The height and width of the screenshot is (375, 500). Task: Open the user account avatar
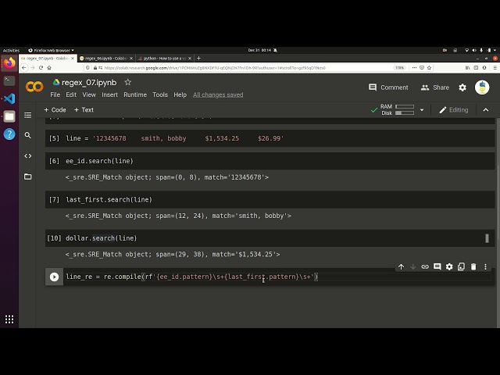[482, 87]
